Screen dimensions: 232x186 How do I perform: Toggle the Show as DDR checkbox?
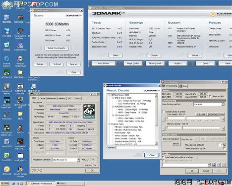pos(210,96)
